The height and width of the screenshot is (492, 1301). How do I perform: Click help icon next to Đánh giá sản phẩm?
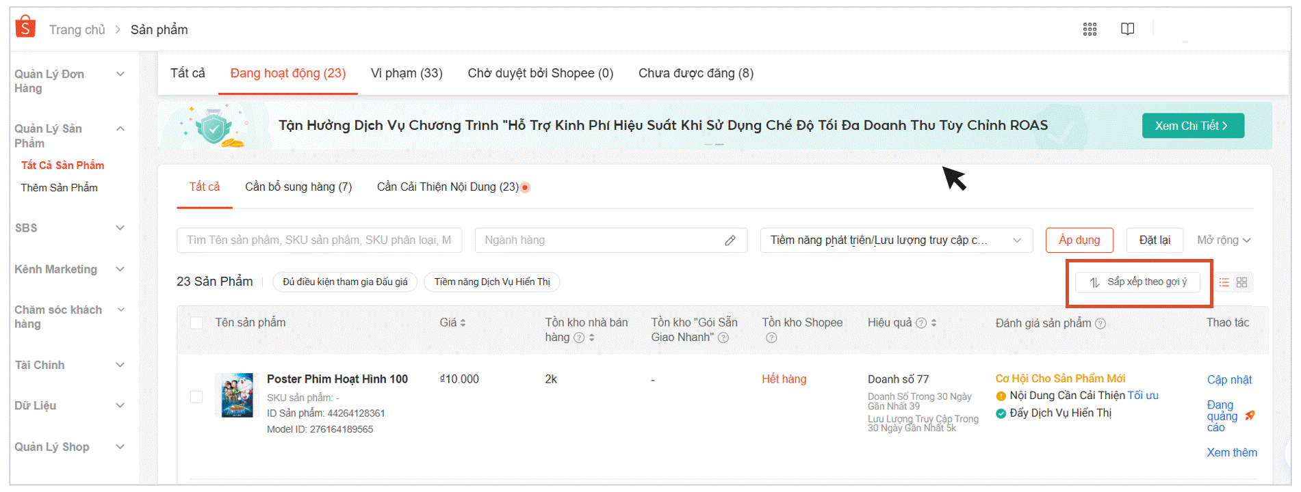[1100, 324]
